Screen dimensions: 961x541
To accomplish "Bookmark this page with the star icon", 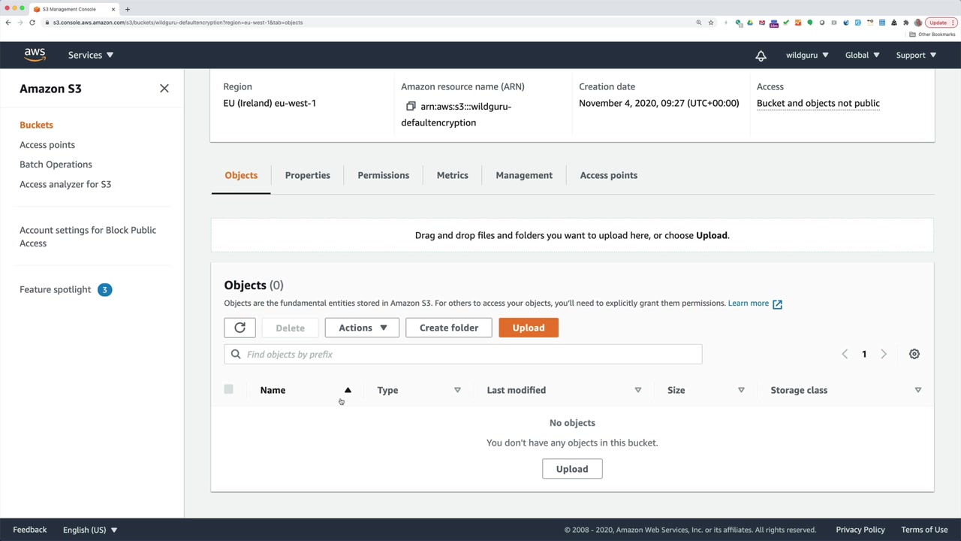I will click(x=710, y=23).
